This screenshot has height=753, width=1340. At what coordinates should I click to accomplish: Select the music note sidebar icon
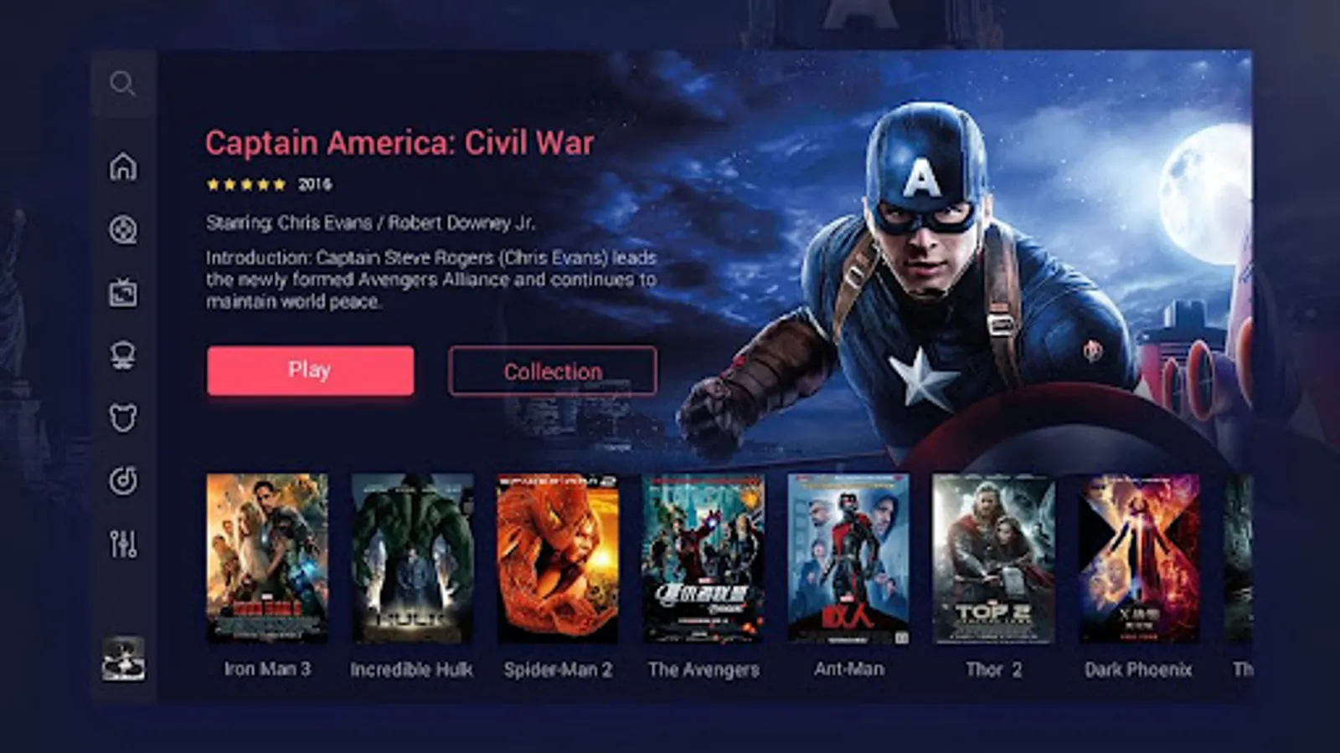(x=123, y=481)
